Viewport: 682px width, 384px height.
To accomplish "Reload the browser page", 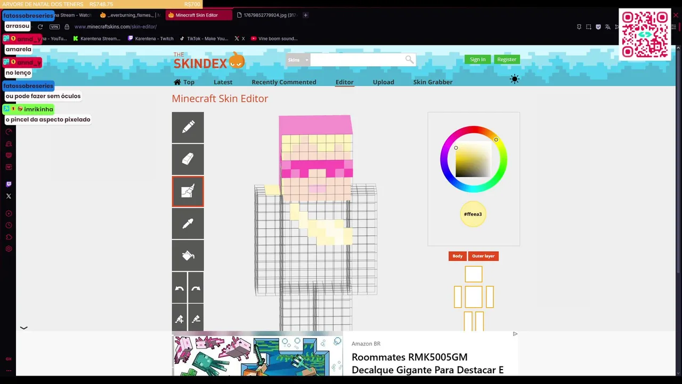I will tap(40, 27).
